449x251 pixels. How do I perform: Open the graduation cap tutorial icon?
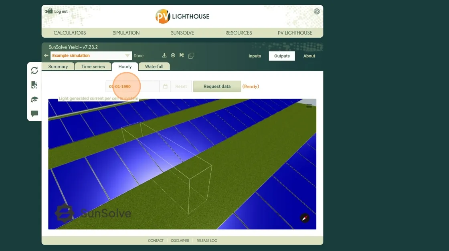point(34,99)
